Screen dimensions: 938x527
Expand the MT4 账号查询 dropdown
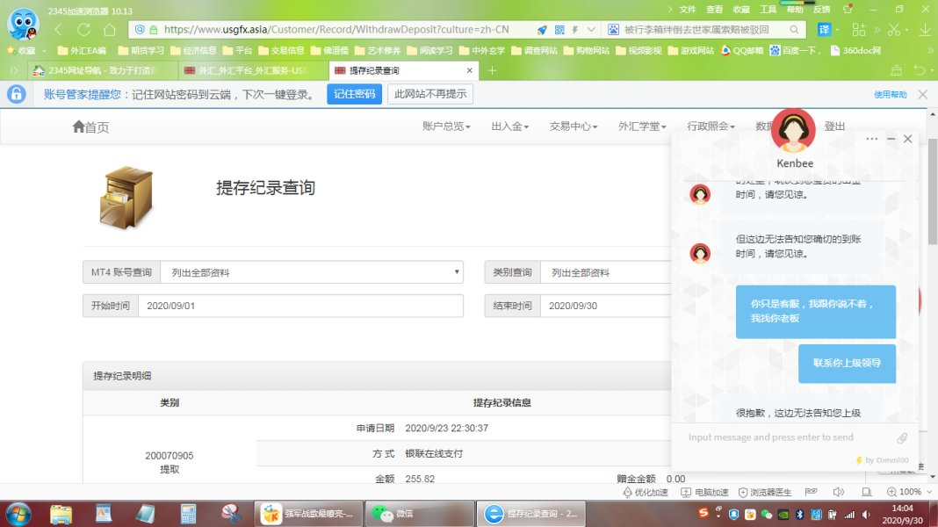coord(311,272)
